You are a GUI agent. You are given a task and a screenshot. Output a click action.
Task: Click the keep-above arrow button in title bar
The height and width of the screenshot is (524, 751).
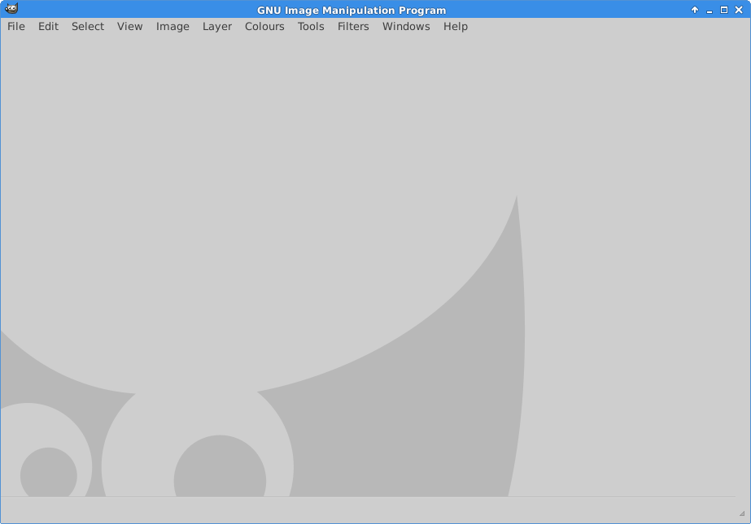tap(695, 10)
